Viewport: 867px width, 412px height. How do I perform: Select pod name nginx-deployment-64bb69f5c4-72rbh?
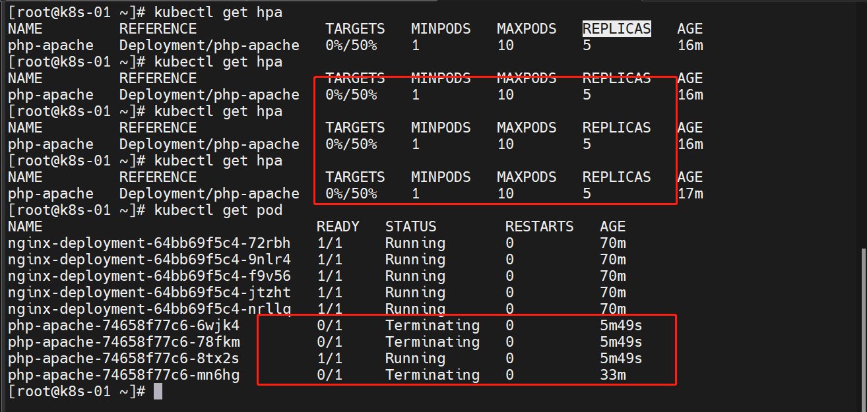(x=150, y=243)
